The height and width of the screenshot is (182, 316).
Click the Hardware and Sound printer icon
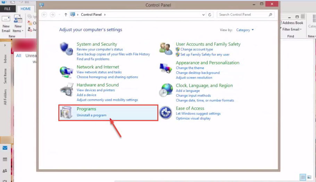[67, 90]
